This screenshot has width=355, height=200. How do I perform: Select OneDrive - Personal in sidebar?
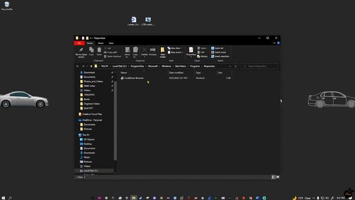pyautogui.click(x=92, y=120)
